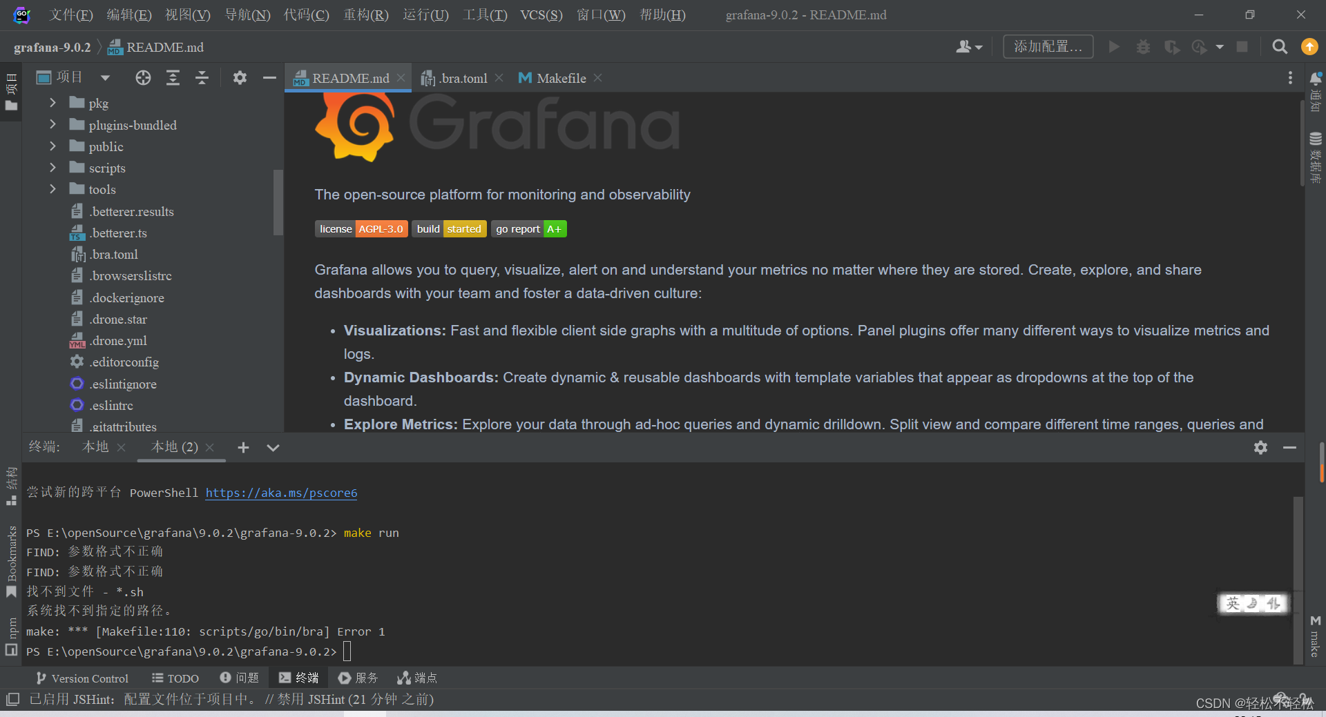This screenshot has height=717, width=1326.
Task: Expand the public folder
Action: point(52,146)
